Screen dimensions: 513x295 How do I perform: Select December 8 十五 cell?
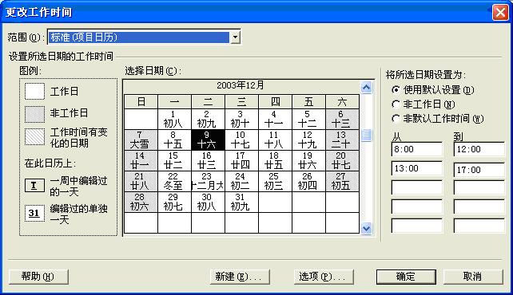[x=175, y=140]
